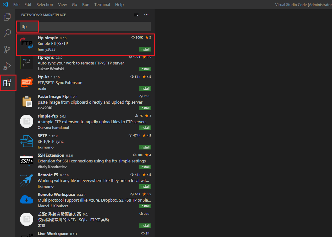The image size is (332, 237).
Task: Install the Paste Image Ftp extension
Action: point(145,108)
